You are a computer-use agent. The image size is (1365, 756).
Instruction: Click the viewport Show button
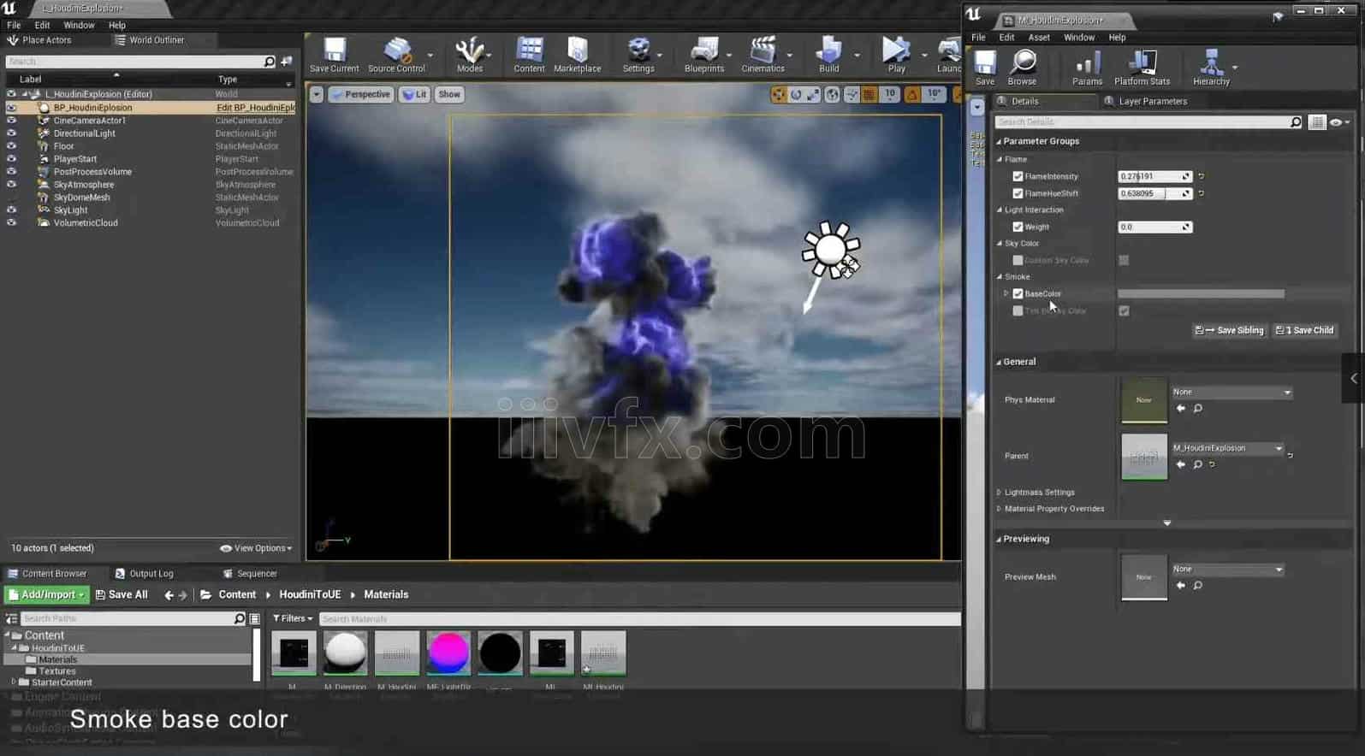tap(449, 95)
